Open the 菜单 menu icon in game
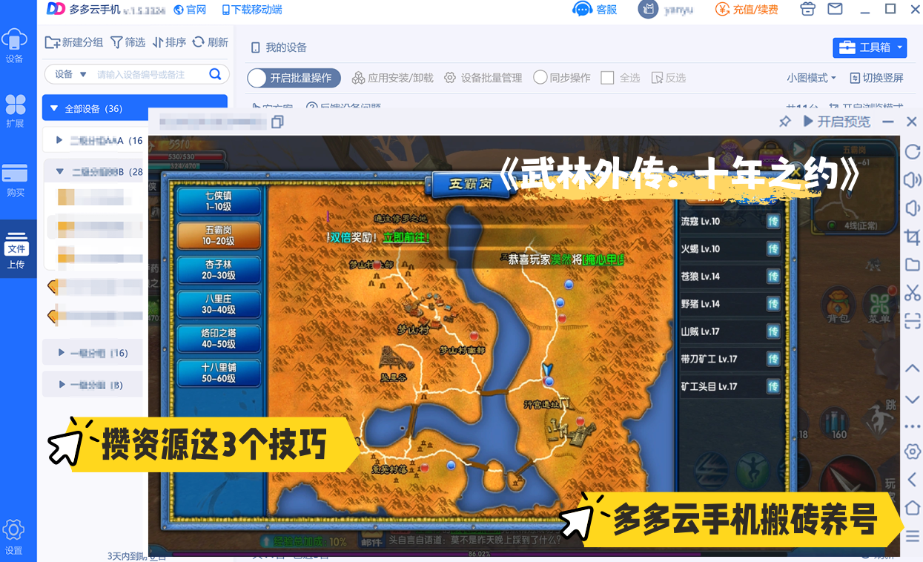 tap(880, 306)
